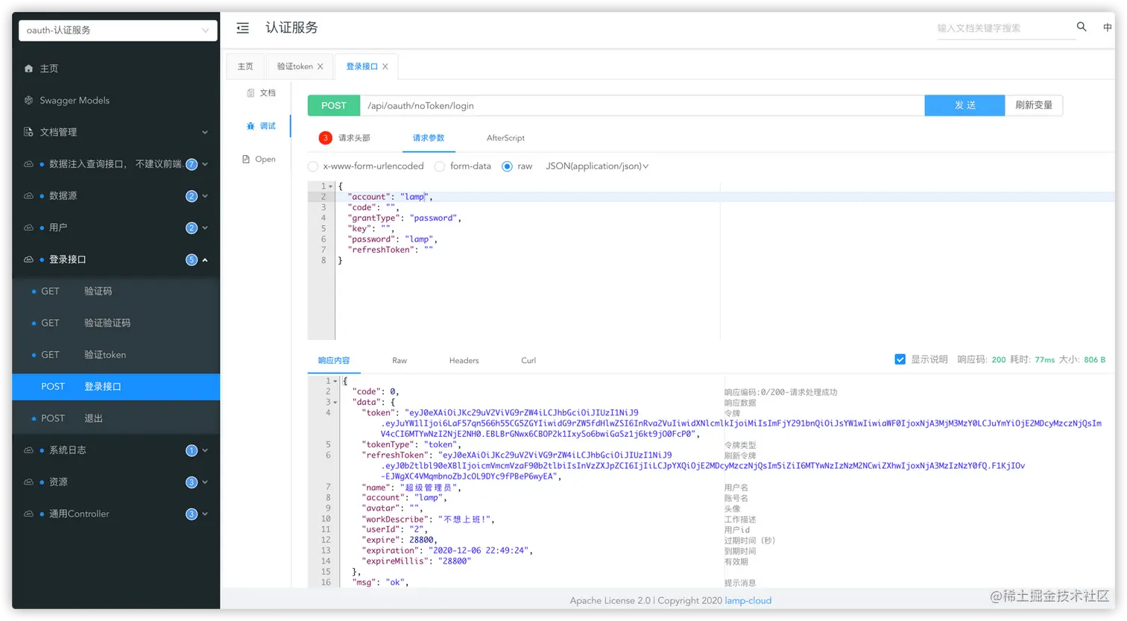
Task: Click the cloud icon beside 系统日志
Action: 28,450
